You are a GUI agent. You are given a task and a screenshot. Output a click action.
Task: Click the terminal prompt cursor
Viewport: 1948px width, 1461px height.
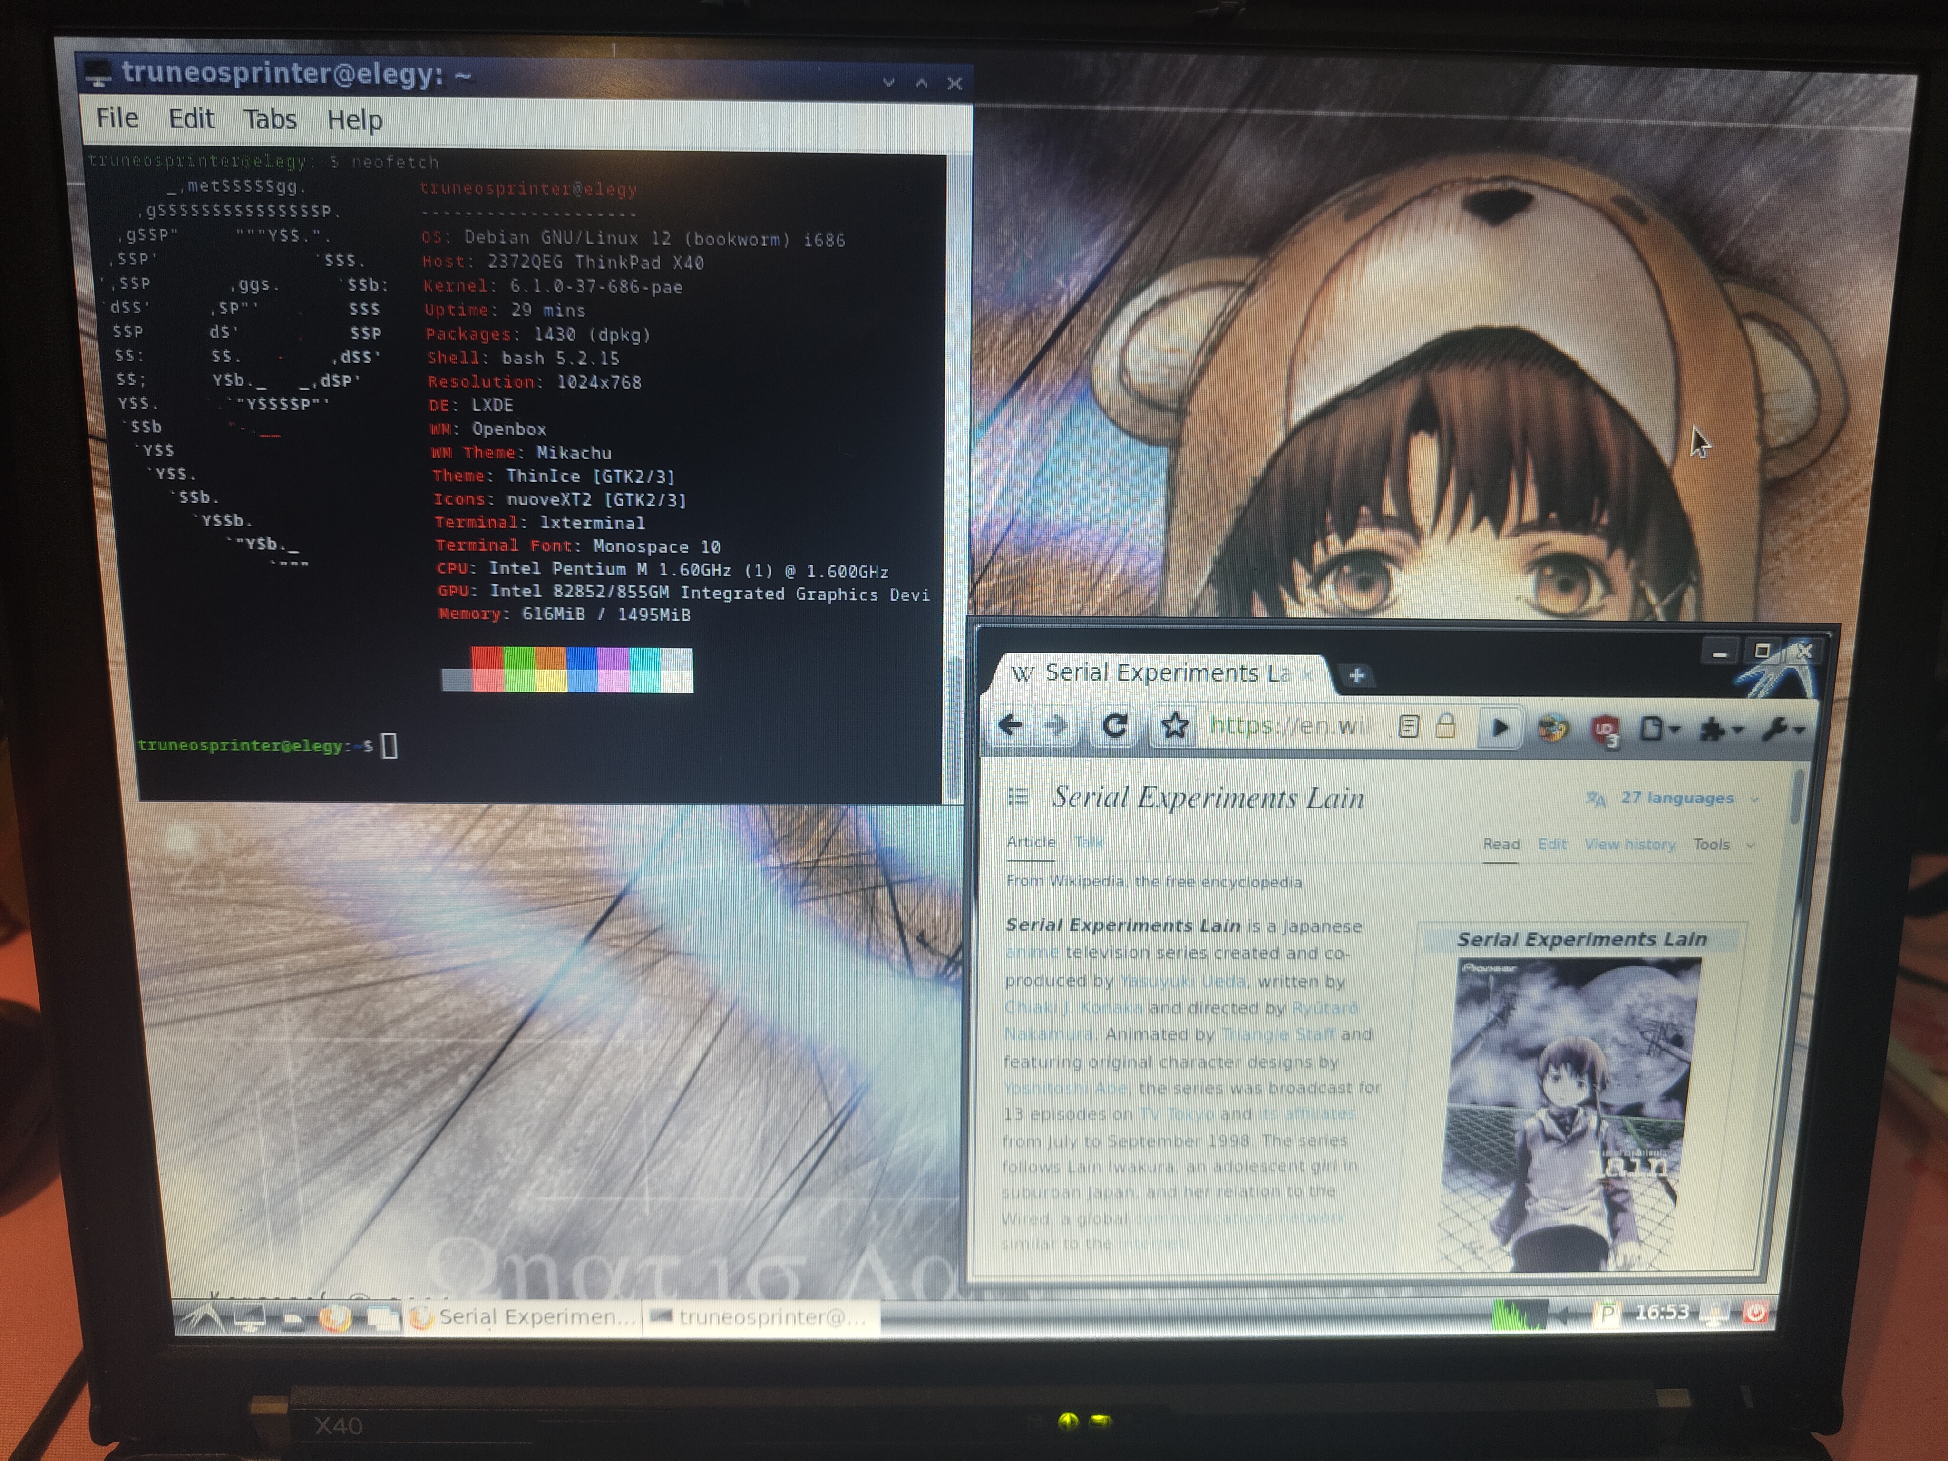[389, 746]
